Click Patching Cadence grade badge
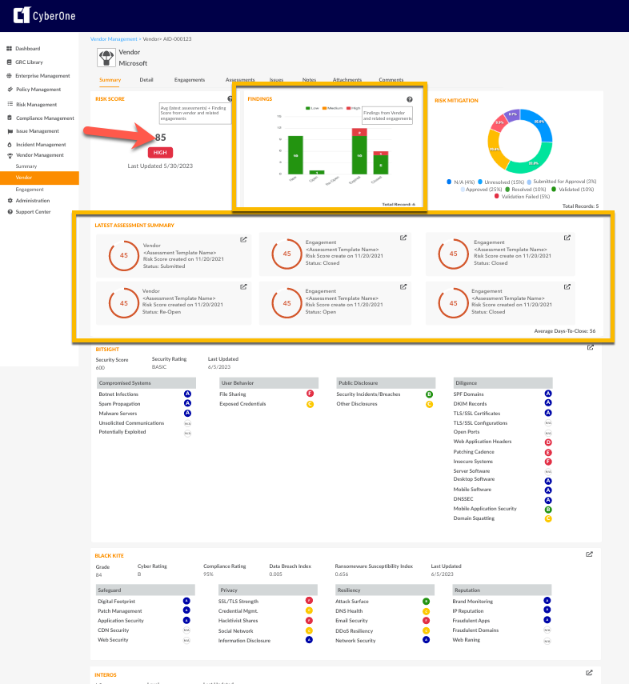This screenshot has width=629, height=684. [548, 452]
